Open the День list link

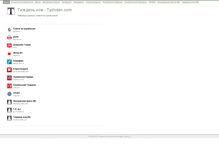16,37
